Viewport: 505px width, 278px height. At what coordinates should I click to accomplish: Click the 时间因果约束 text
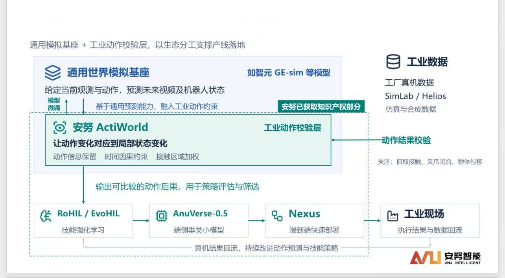click(x=126, y=157)
